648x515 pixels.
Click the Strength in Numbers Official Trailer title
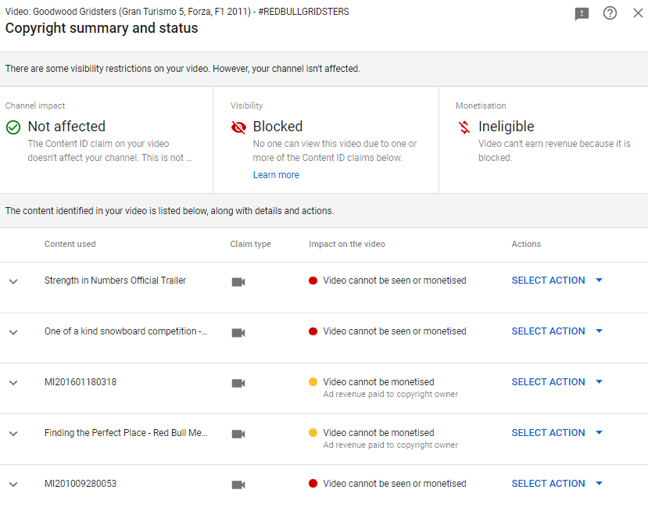pyautogui.click(x=116, y=281)
